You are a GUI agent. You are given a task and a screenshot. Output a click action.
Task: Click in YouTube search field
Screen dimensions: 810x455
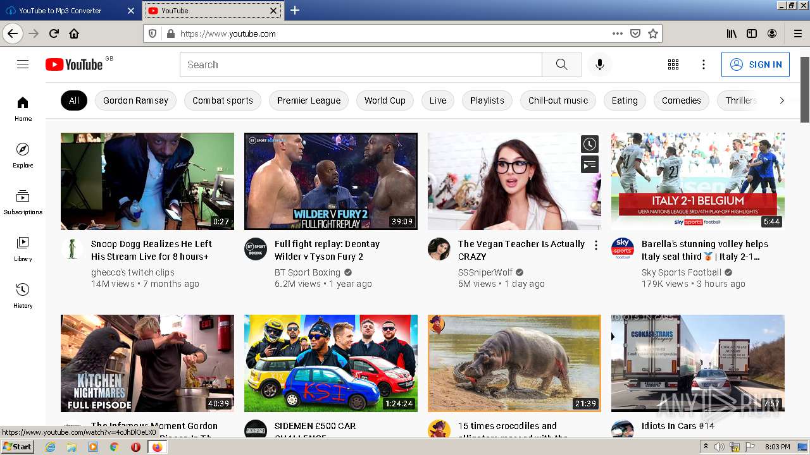tap(361, 64)
